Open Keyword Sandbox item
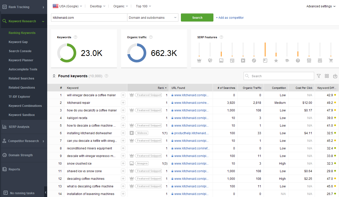This screenshot has width=339, height=197. [22, 115]
